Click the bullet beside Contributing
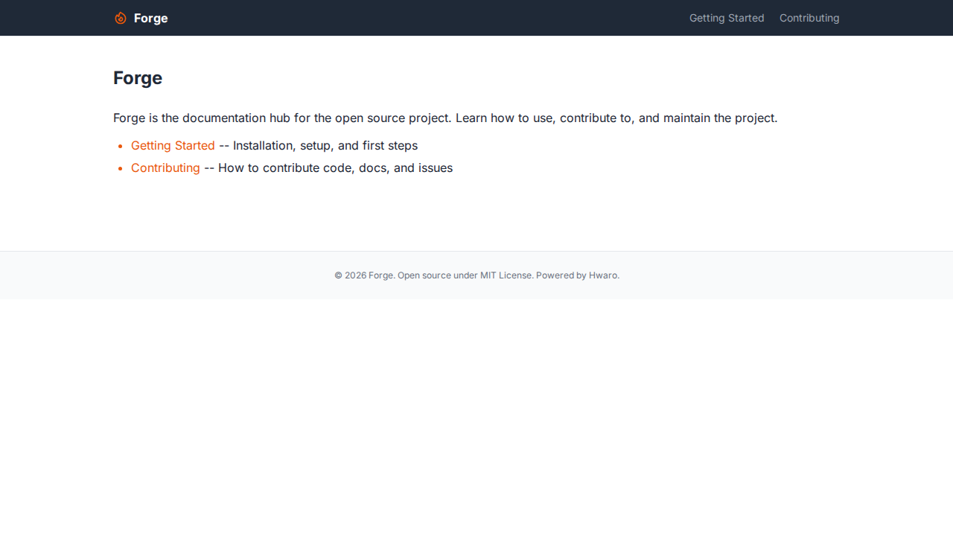953x536 pixels. [x=120, y=169]
